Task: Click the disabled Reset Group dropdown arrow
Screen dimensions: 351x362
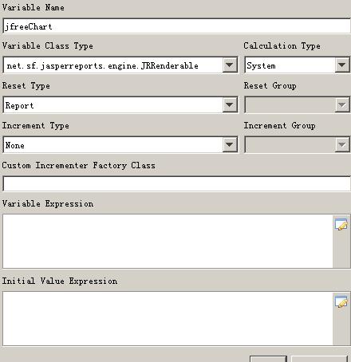Action: (341, 104)
